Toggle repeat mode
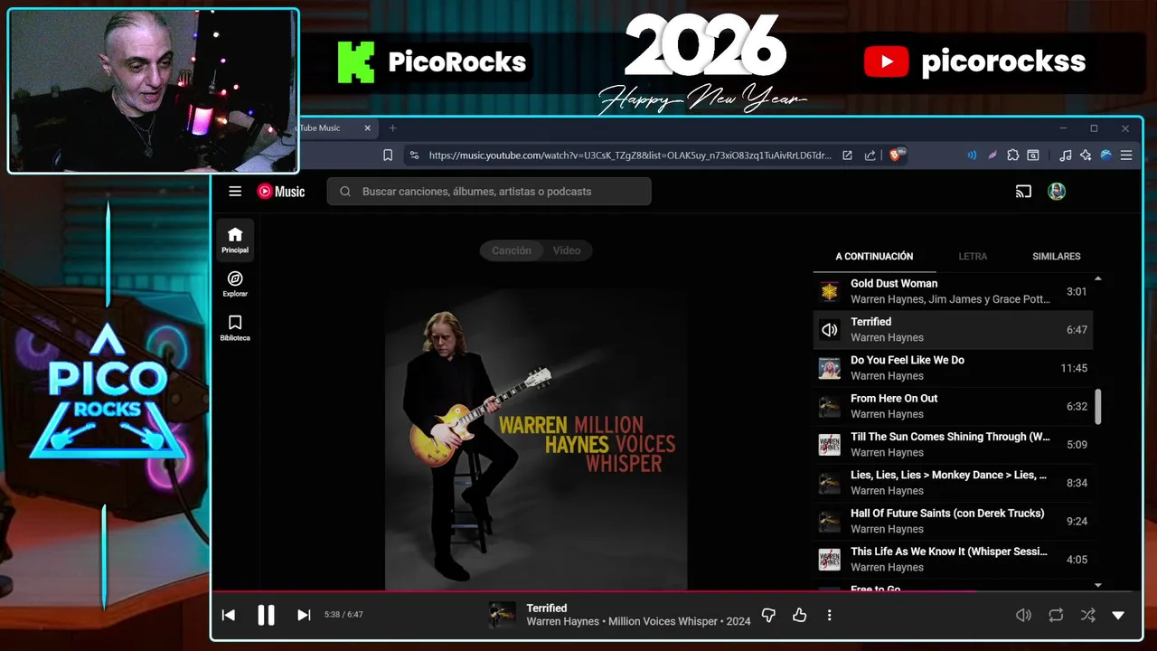The image size is (1157, 651). click(x=1056, y=615)
